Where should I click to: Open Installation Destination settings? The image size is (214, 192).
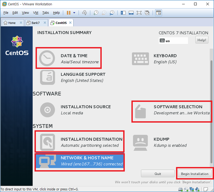pos(79,141)
